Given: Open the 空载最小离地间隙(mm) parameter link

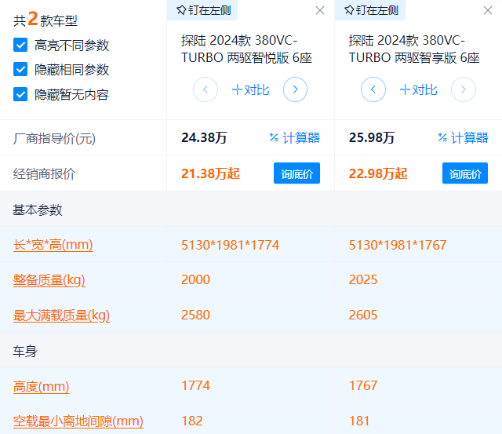Looking at the screenshot, I should (x=78, y=421).
